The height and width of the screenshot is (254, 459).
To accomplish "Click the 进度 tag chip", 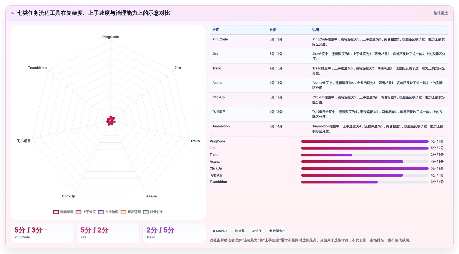I will point(257,231).
